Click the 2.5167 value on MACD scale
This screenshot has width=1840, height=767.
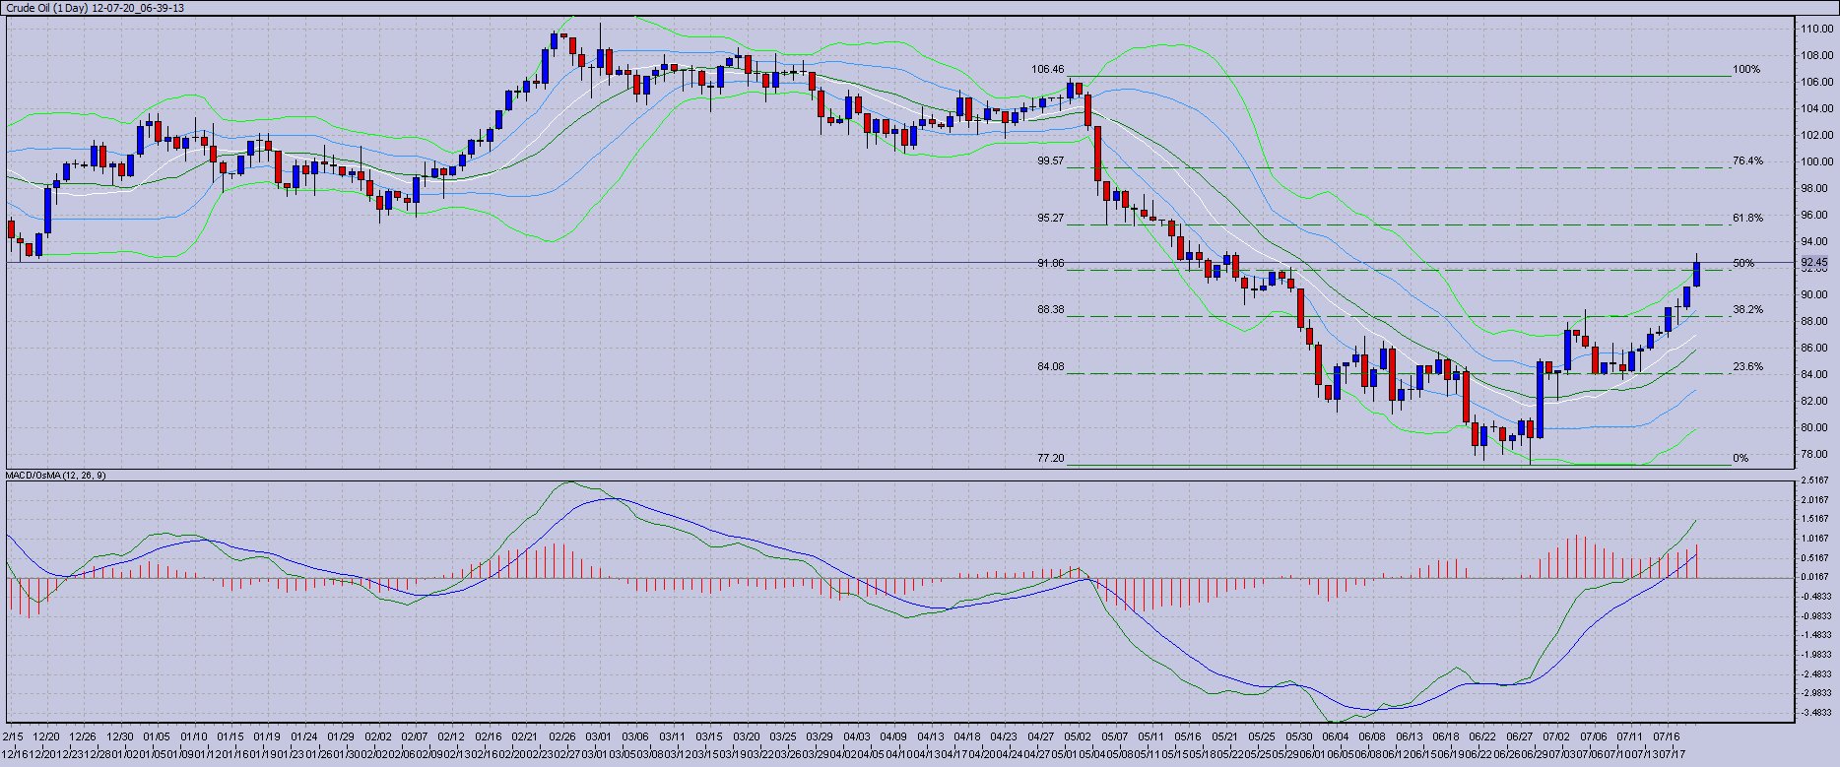click(x=1814, y=480)
